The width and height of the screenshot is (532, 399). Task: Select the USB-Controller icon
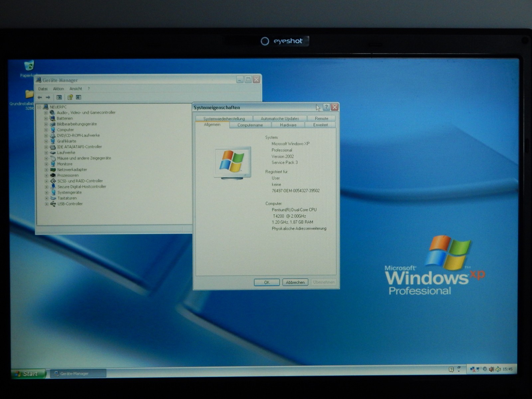point(53,204)
